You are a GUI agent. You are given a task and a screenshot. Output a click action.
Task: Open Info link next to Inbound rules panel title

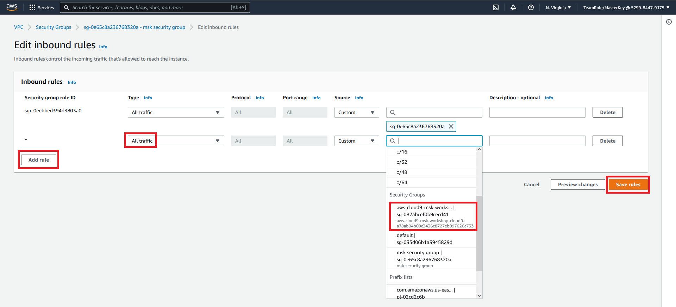[x=72, y=82]
